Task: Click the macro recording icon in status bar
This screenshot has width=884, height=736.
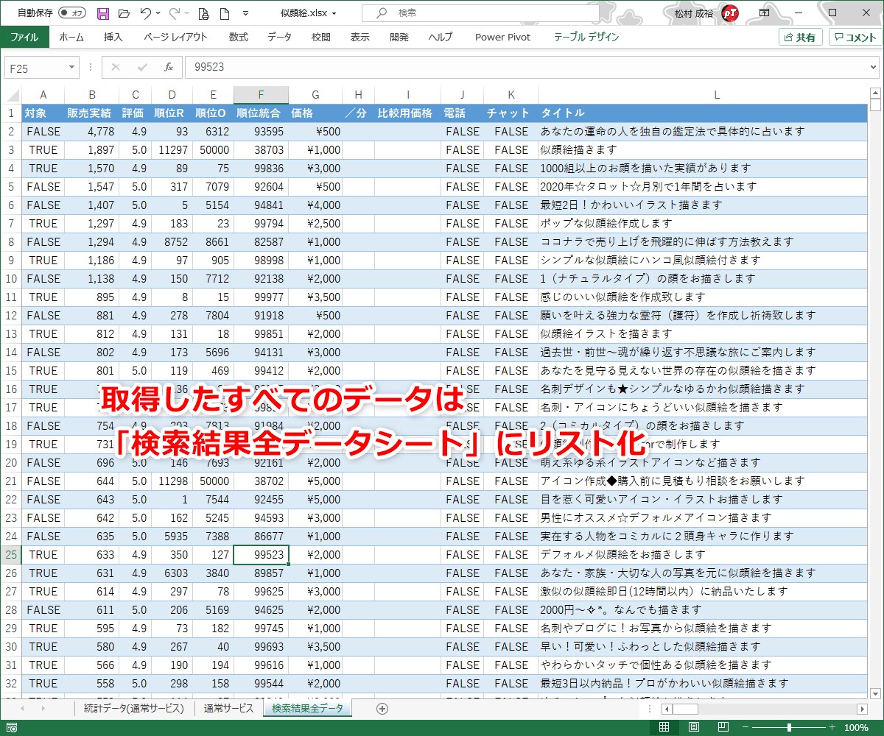Action: 12,727
